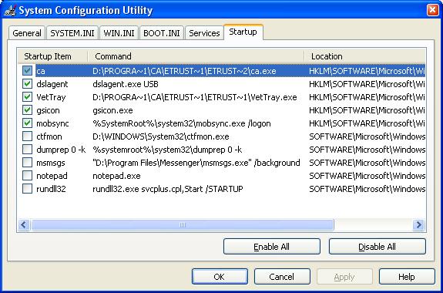Select the 'ctfmon' item name
Image resolution: width=443 pixels, height=293 pixels.
tap(49, 136)
